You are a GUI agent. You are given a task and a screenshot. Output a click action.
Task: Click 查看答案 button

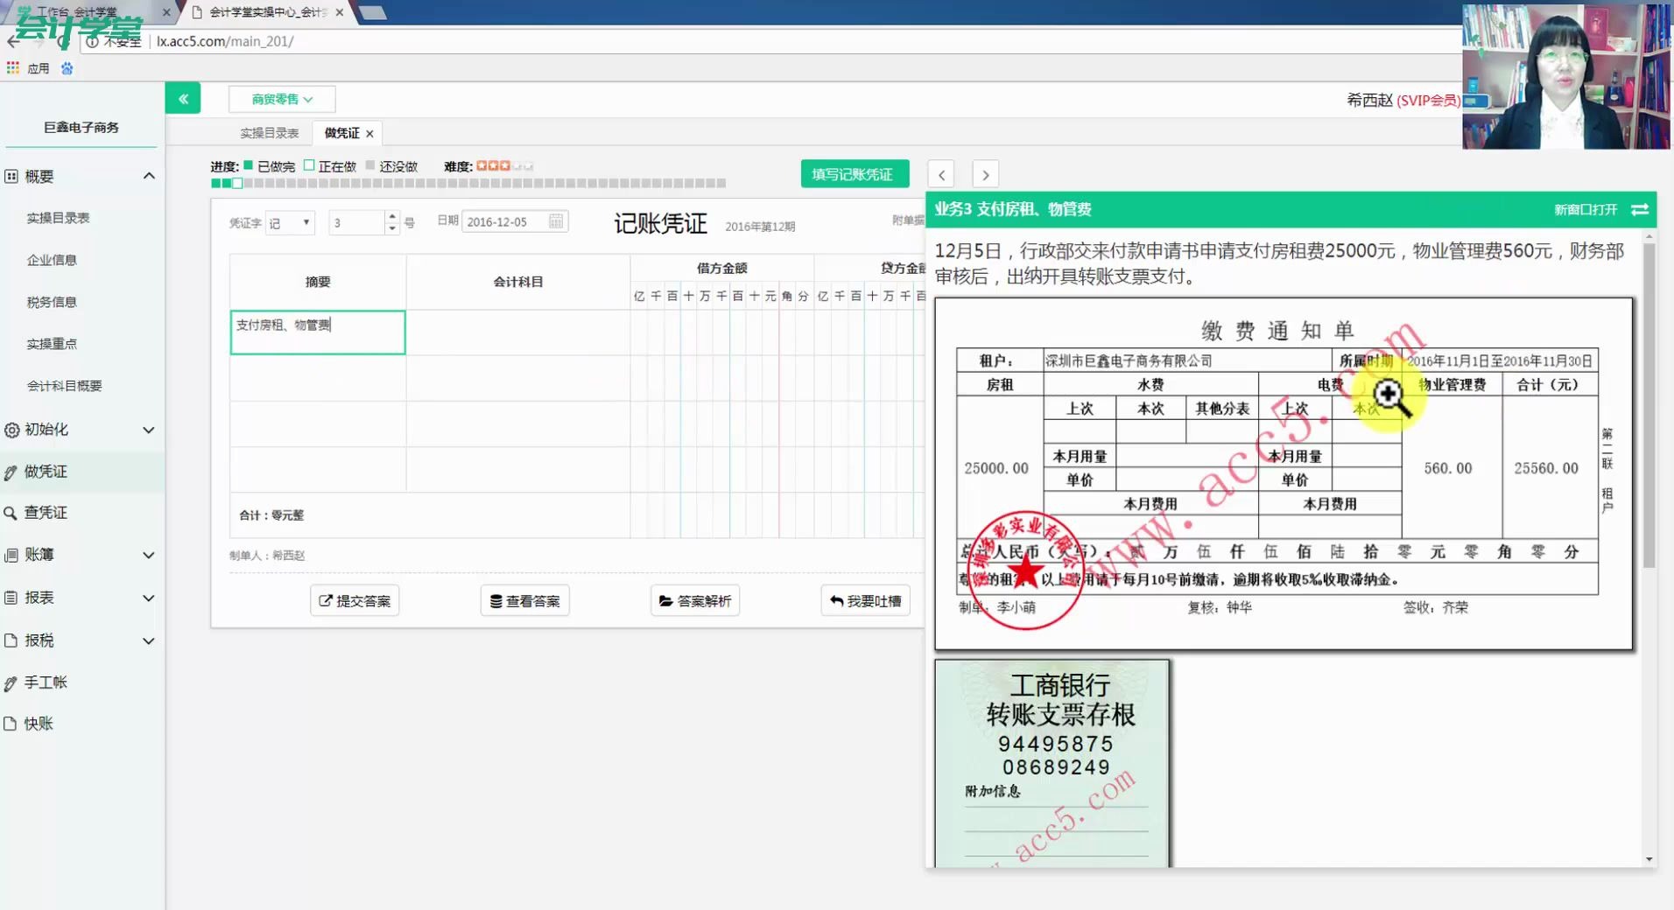[525, 601]
